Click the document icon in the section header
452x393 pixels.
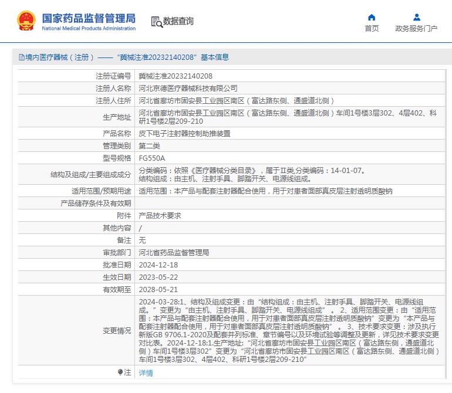point(22,57)
